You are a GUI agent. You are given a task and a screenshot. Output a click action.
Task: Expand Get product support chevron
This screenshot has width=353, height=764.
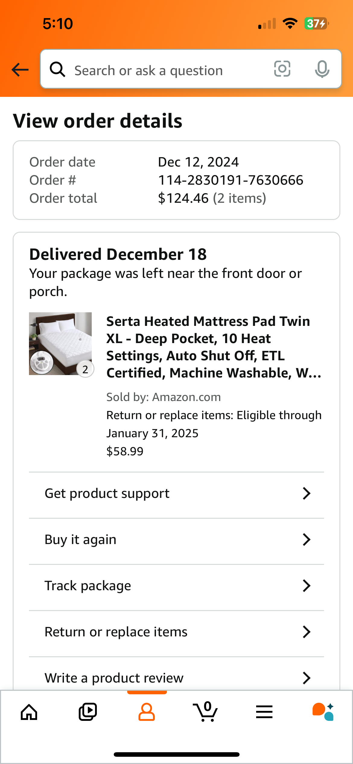[307, 494]
